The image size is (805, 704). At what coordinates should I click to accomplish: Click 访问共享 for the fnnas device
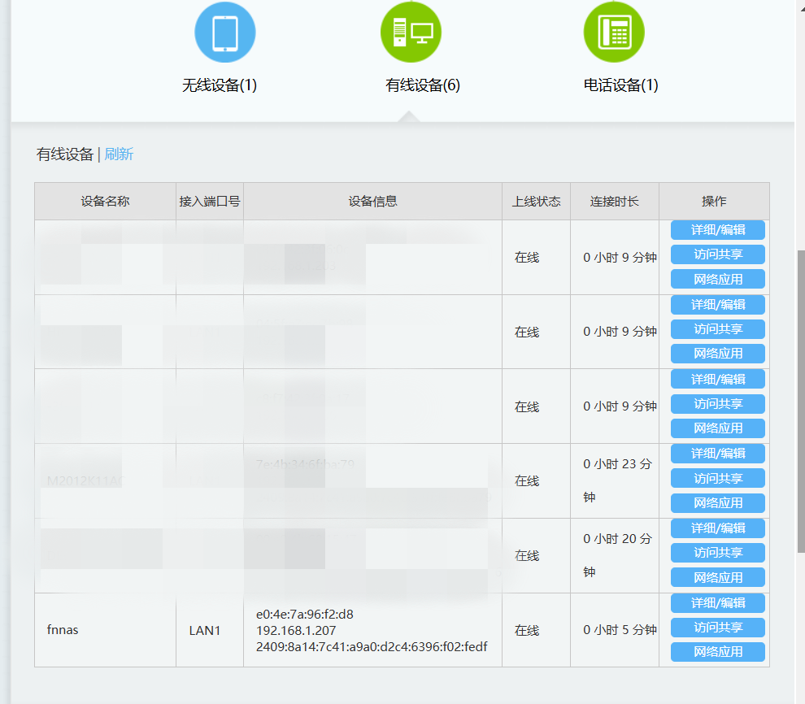(717, 628)
